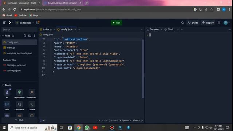
Task: Open the AI tool
Action: click(x=7, y=94)
